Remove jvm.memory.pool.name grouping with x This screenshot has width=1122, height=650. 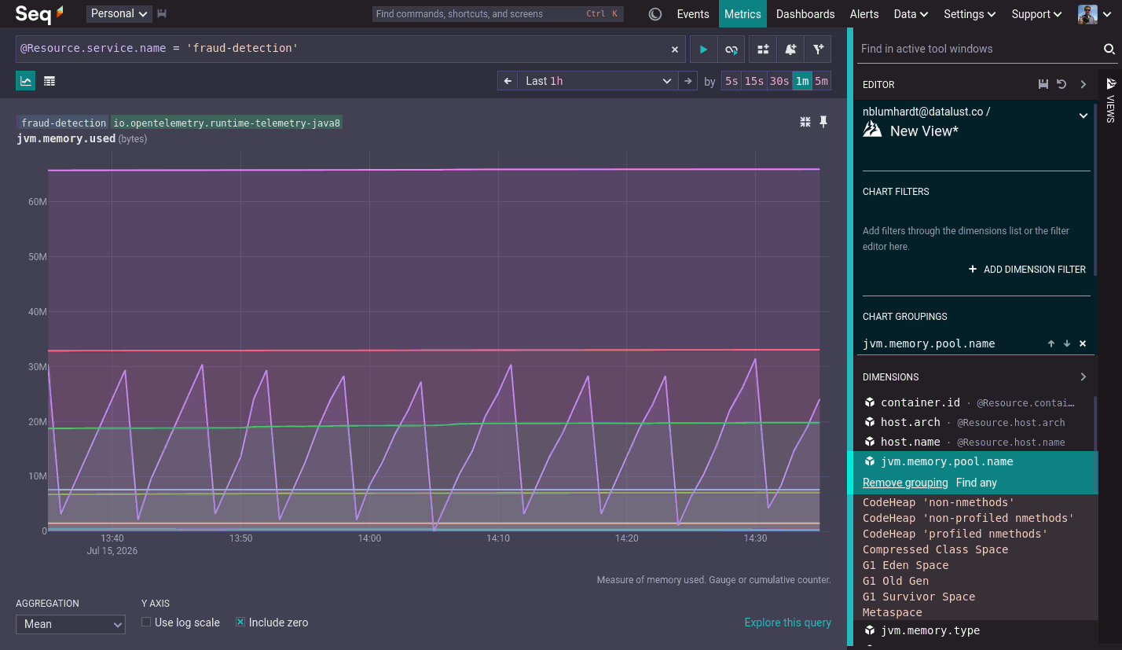pyautogui.click(x=1083, y=343)
